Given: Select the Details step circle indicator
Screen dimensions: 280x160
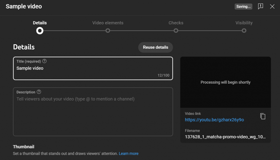Looking at the screenshot, I should [40, 31].
